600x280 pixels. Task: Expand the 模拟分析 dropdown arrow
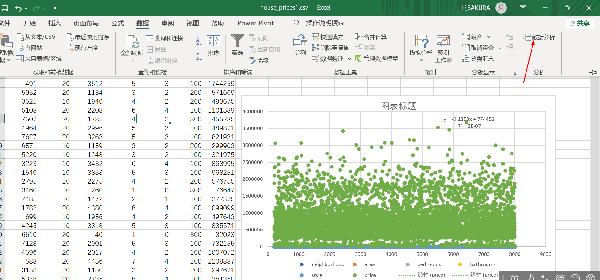421,60
